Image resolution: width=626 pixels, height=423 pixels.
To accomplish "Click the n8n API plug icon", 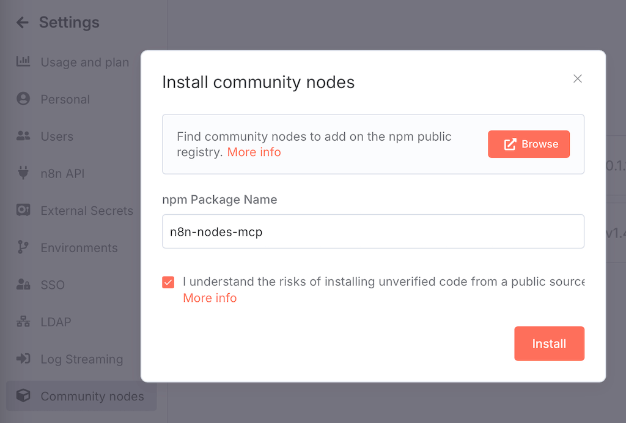I will pyautogui.click(x=23, y=173).
